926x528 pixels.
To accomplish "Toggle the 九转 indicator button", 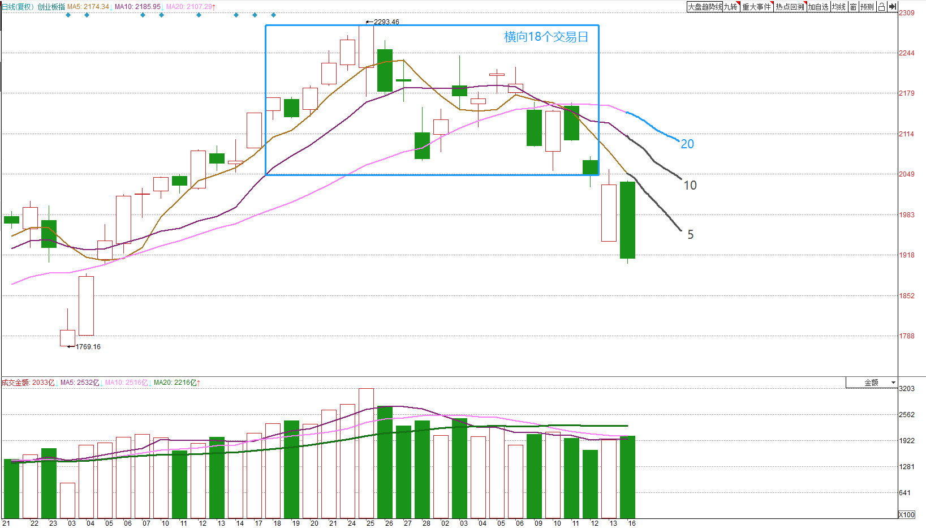I will [731, 7].
